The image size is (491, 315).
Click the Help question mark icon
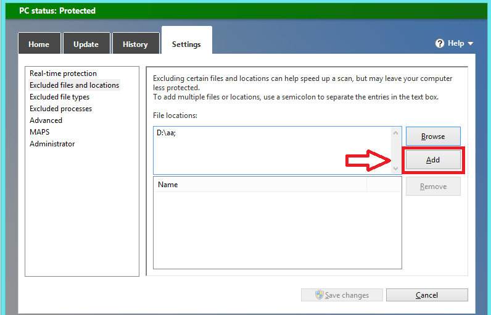(x=440, y=43)
